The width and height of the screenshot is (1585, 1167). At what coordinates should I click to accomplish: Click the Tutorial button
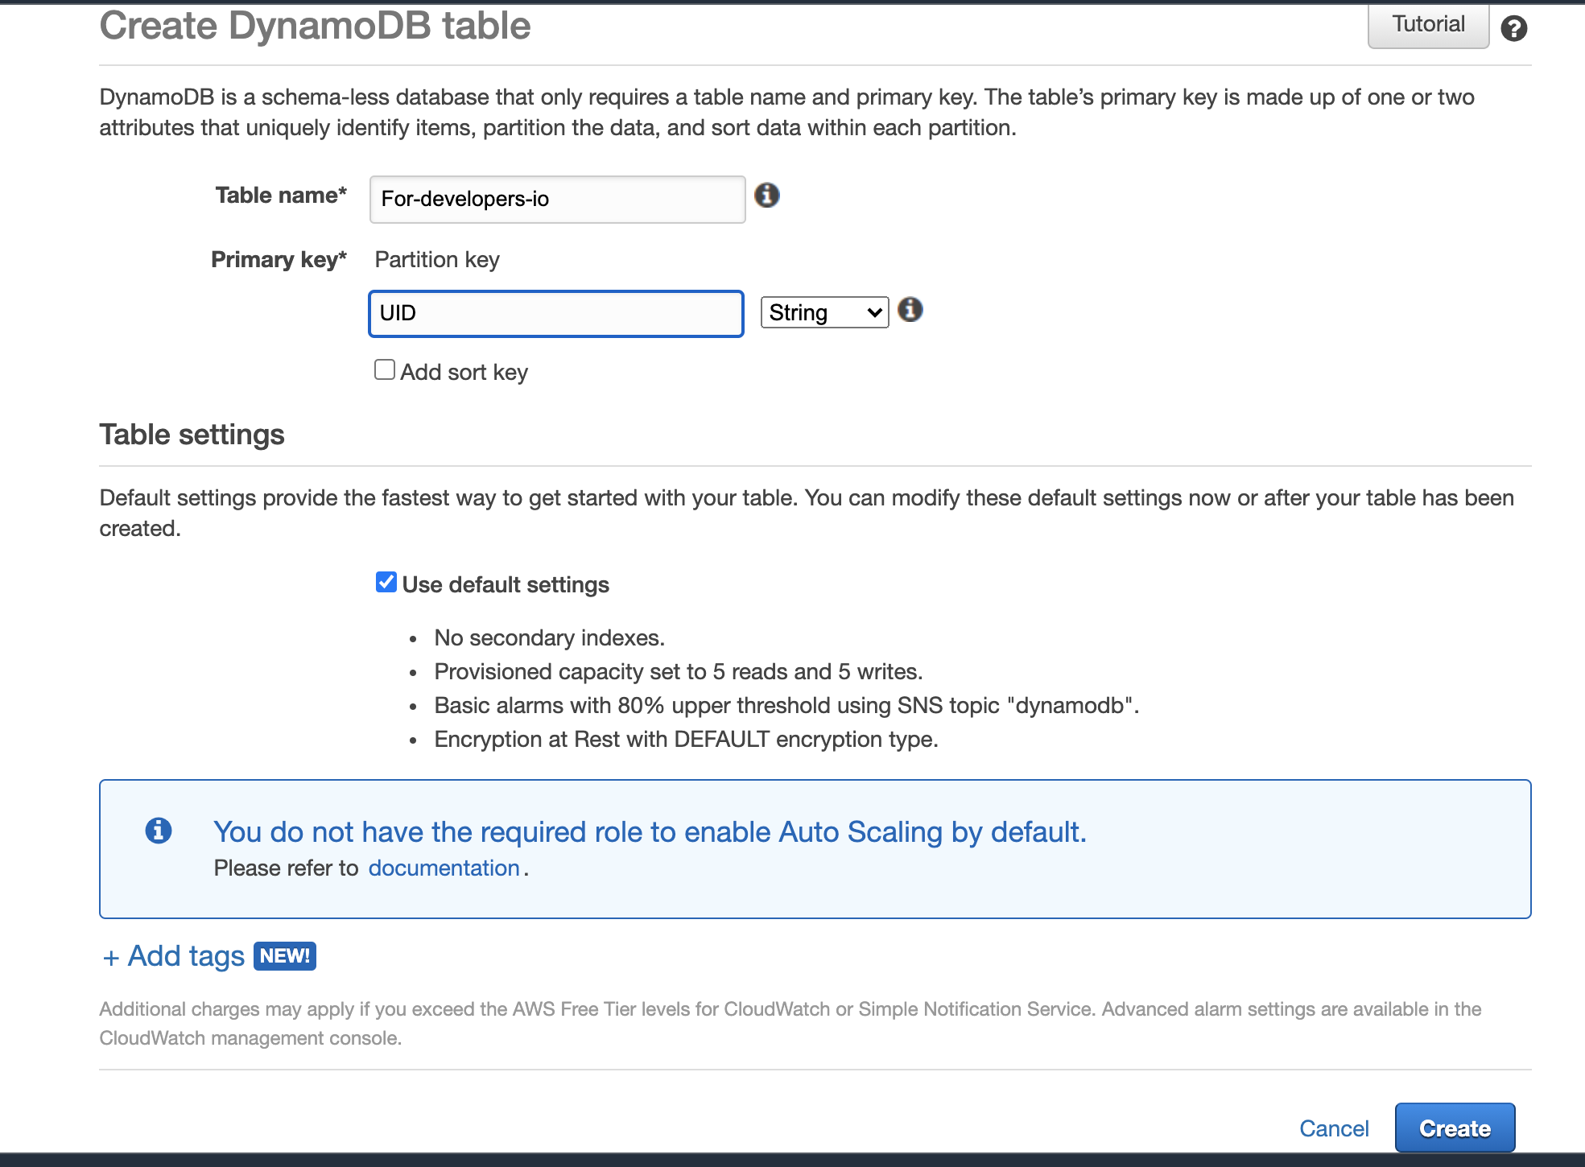(1427, 23)
